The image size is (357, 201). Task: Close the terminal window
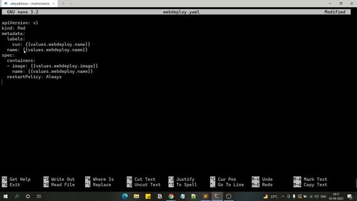[351, 3]
